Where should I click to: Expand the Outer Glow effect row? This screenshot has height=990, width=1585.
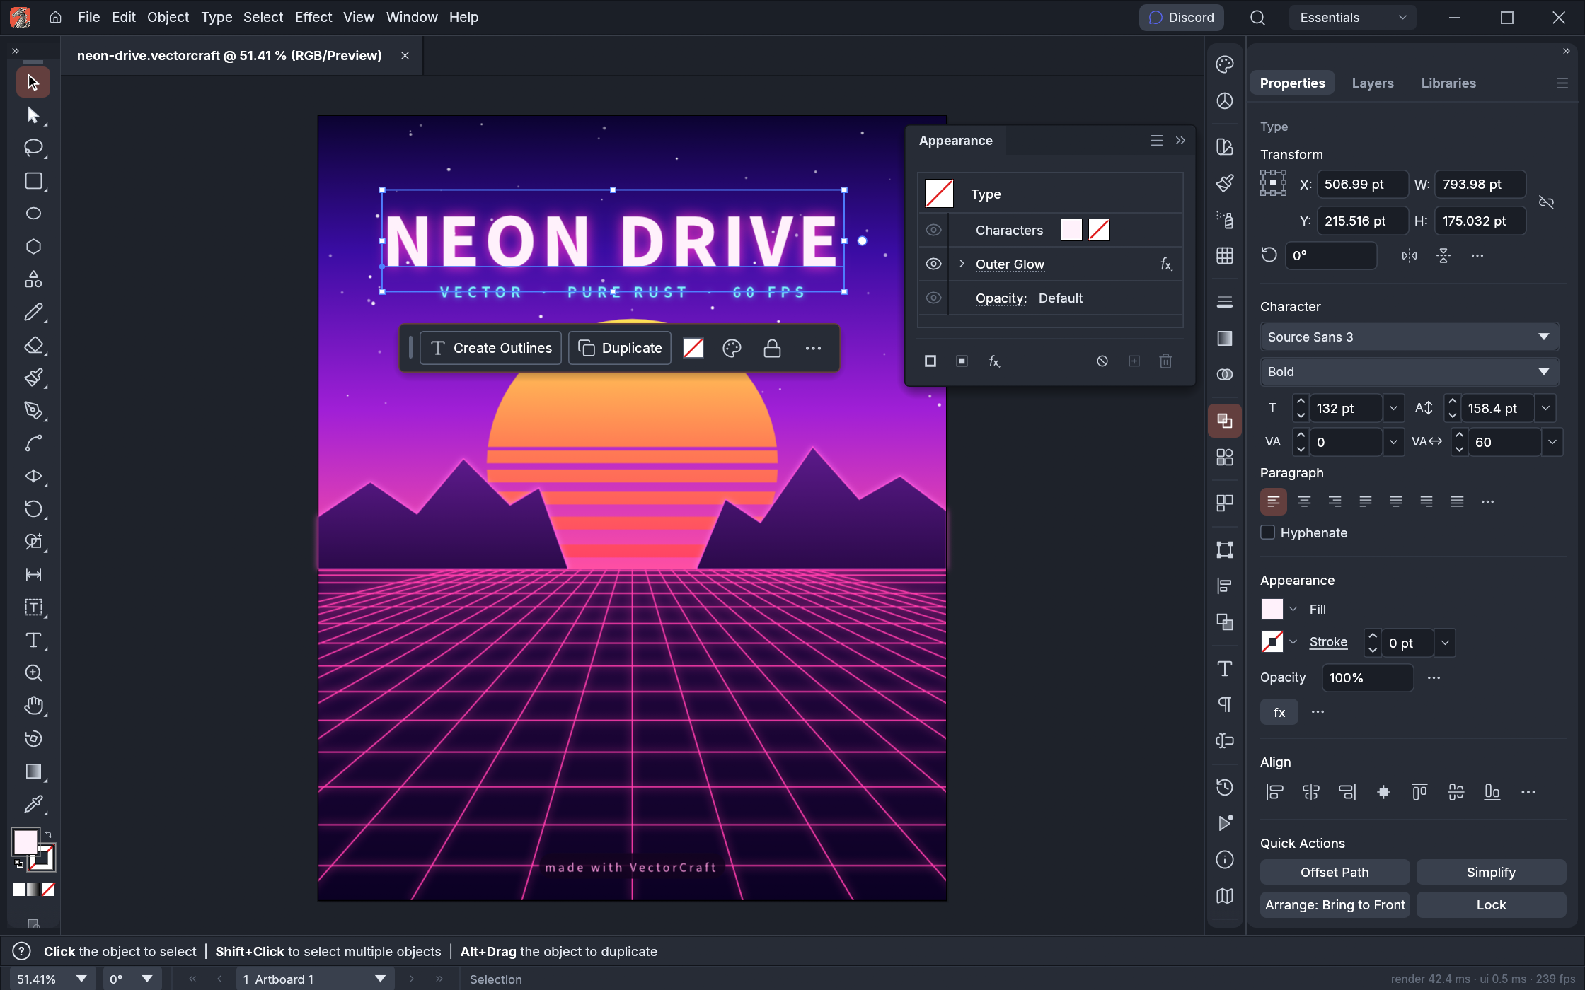point(962,264)
